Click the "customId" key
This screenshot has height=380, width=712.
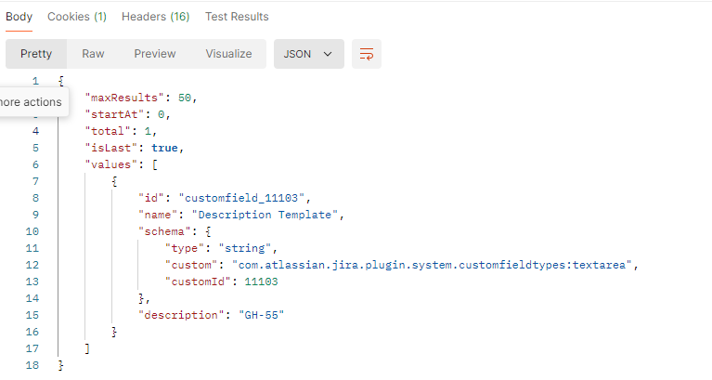pyautogui.click(x=198, y=282)
